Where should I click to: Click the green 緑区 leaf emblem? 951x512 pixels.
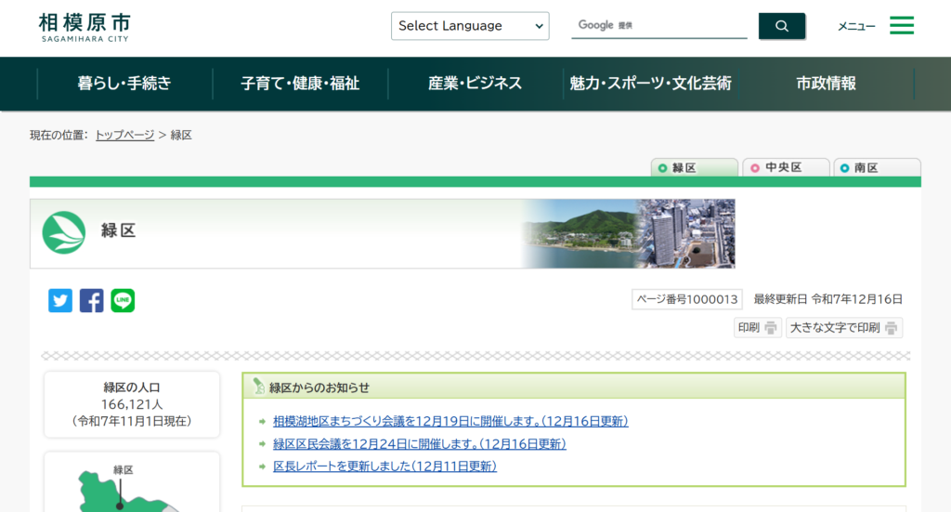click(x=64, y=233)
